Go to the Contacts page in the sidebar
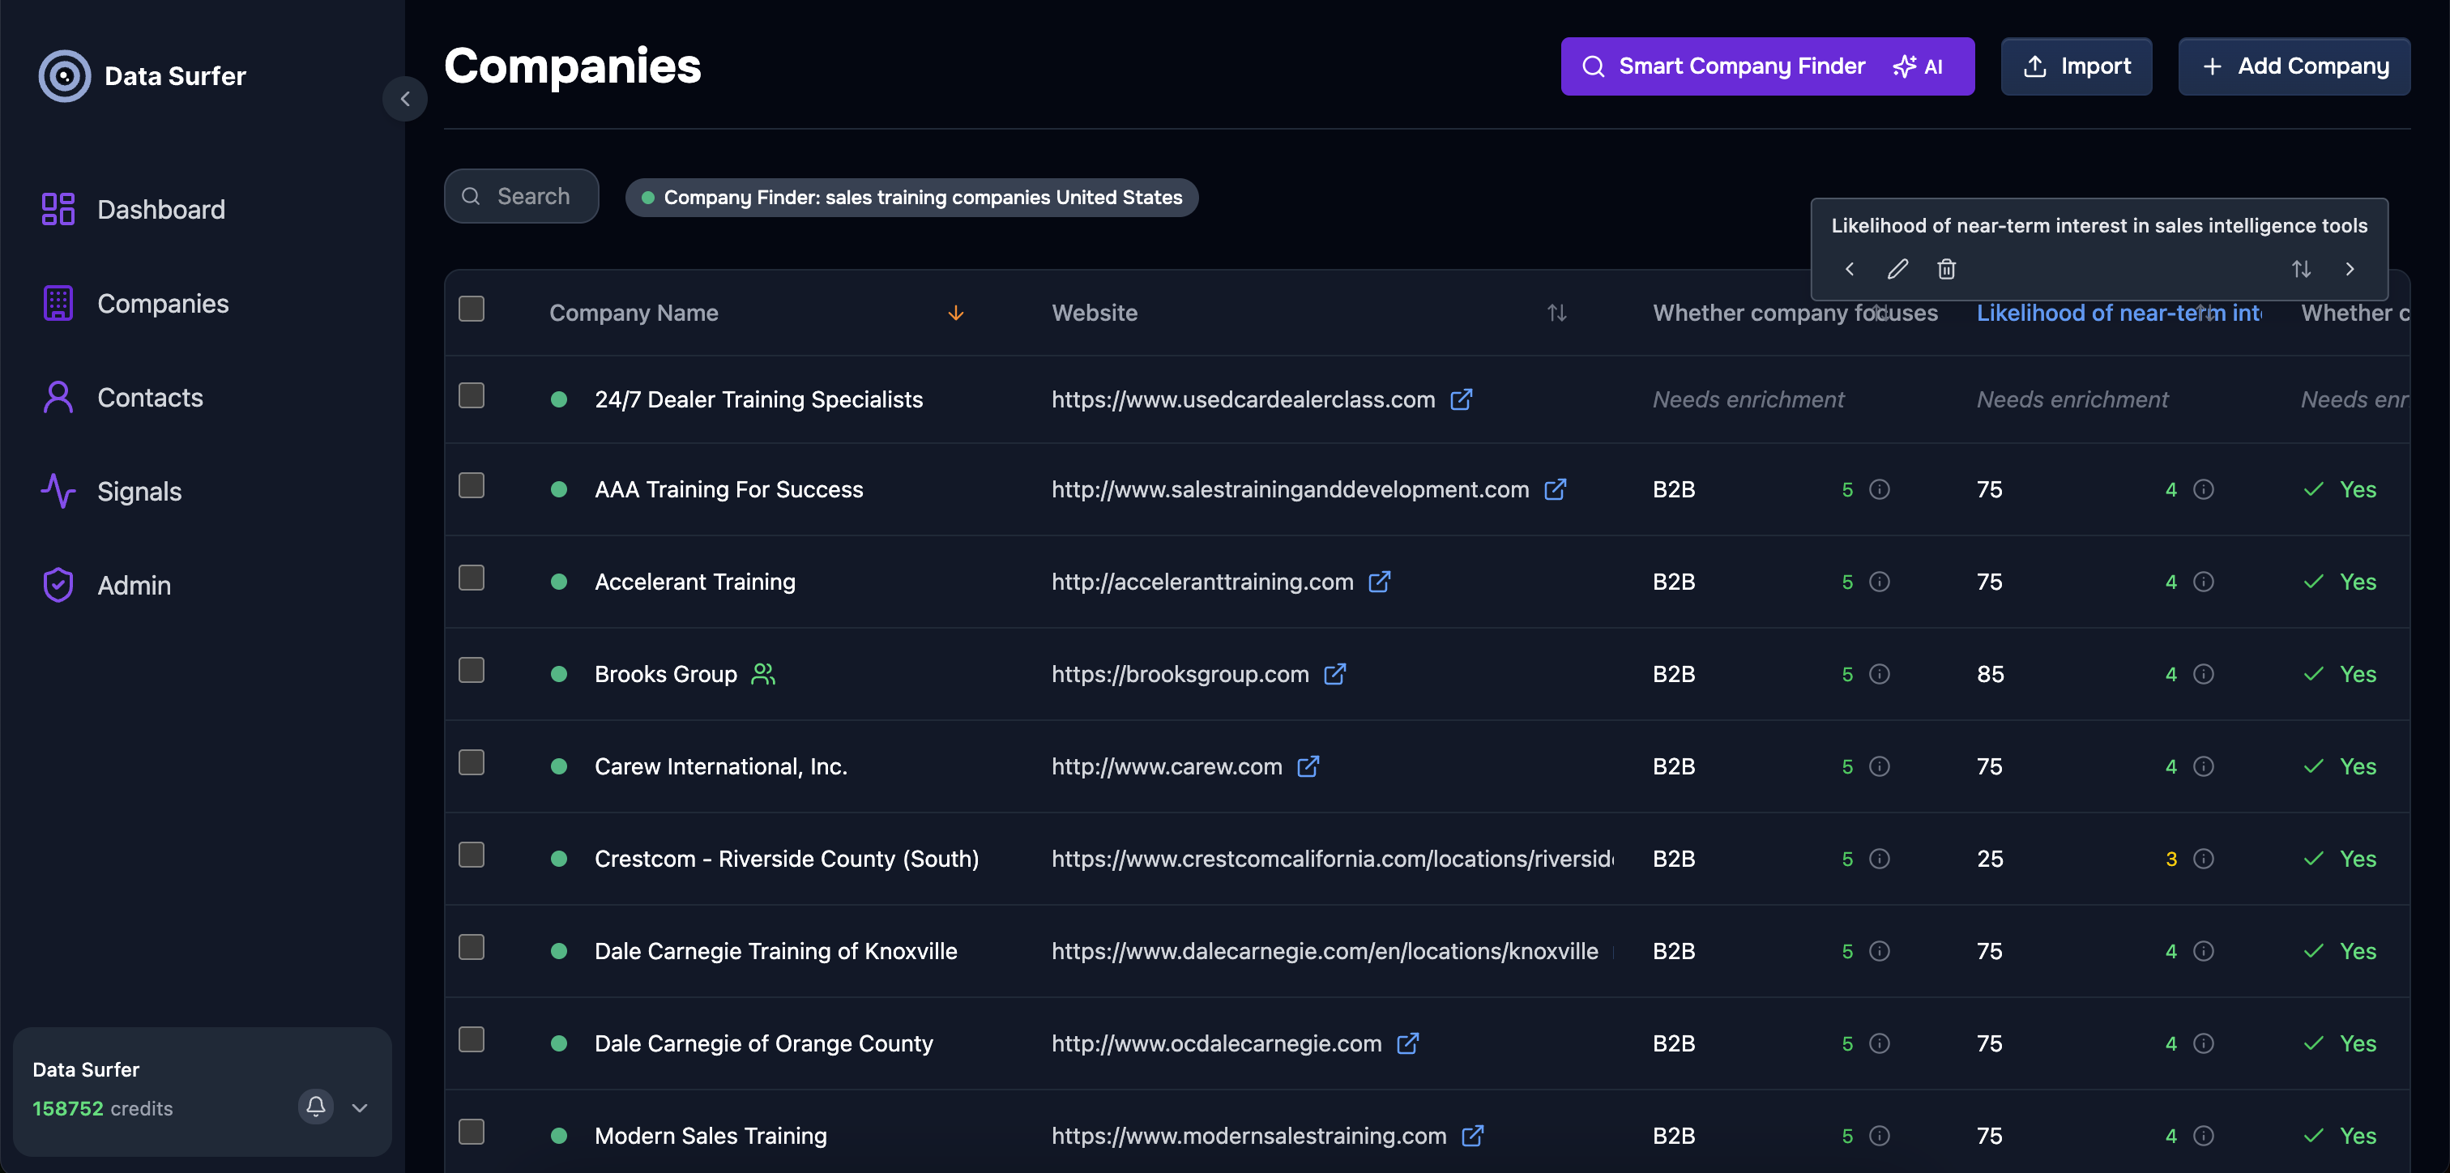 pos(149,398)
